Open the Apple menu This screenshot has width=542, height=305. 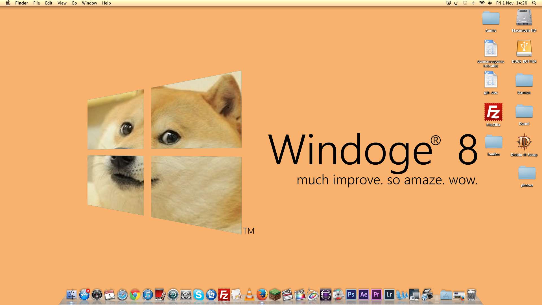coord(8,3)
